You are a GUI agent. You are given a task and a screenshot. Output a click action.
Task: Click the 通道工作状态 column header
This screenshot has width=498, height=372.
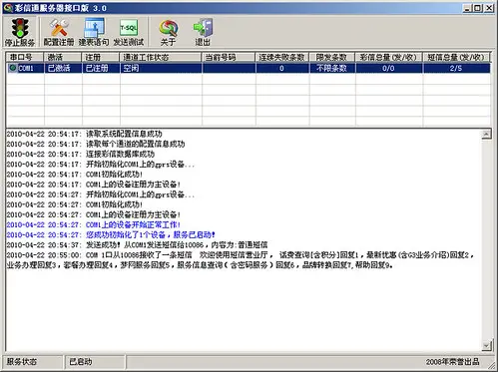click(x=161, y=57)
